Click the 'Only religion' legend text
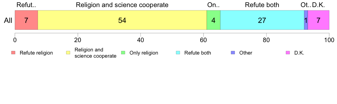Image resolution: width=337 pixels, height=104 pixels. coord(144,53)
